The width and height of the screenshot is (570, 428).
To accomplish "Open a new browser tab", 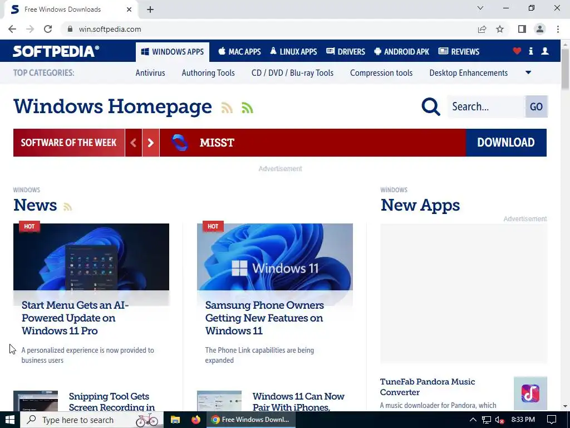I will pyautogui.click(x=150, y=9).
